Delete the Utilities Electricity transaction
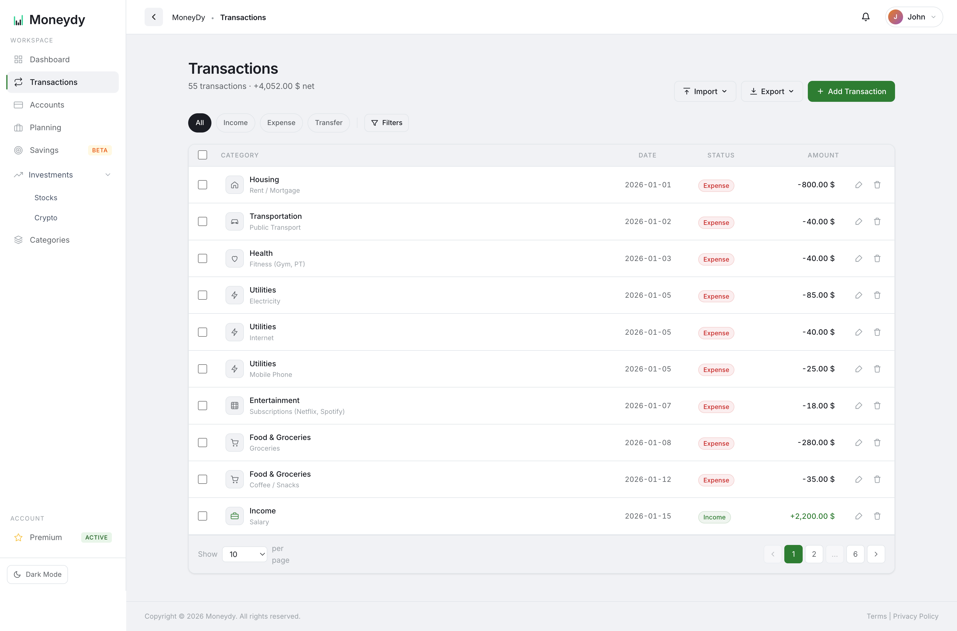 point(877,295)
